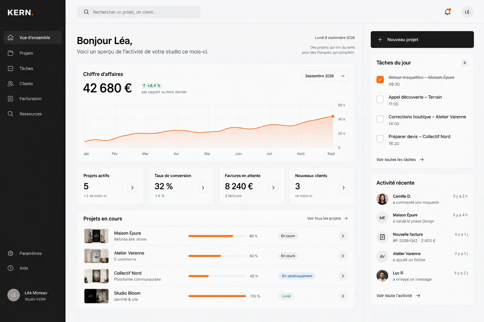This screenshot has width=484, height=322.
Task: Open the Septembre 2026 period dropdown
Action: (x=325, y=76)
